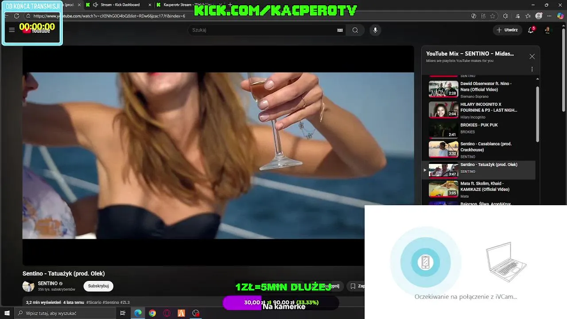This screenshot has width=567, height=319.
Task: Select Sentino - Tatuażyk playlist row
Action: coord(479,170)
